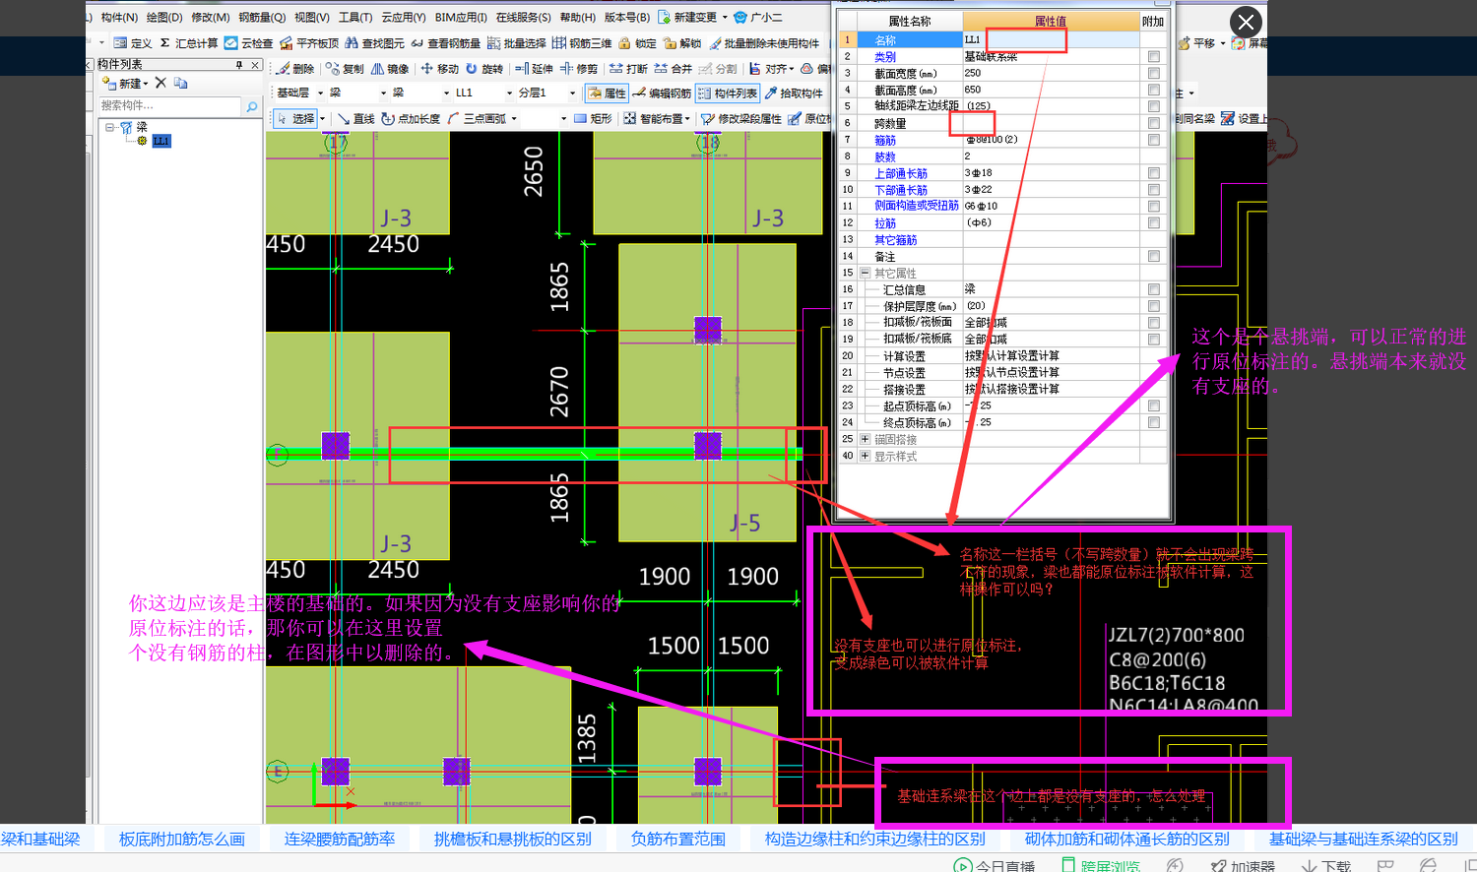Collapse the 其它属性 group
The width and height of the screenshot is (1477, 872).
point(865,273)
